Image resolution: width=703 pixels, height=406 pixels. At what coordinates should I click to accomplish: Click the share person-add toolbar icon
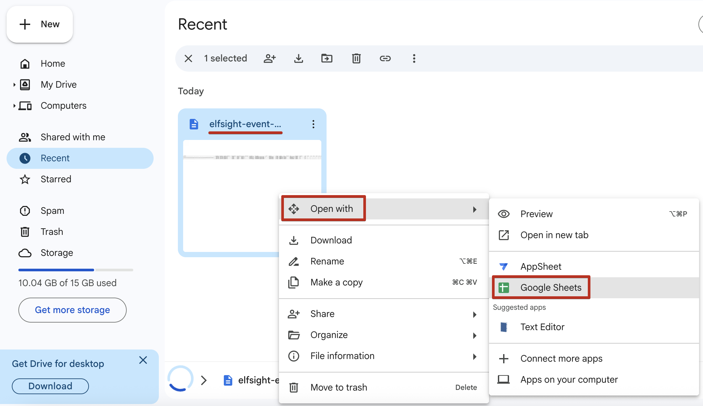[270, 58]
